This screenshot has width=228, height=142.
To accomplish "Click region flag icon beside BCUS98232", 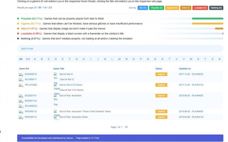I will coord(21,106).
